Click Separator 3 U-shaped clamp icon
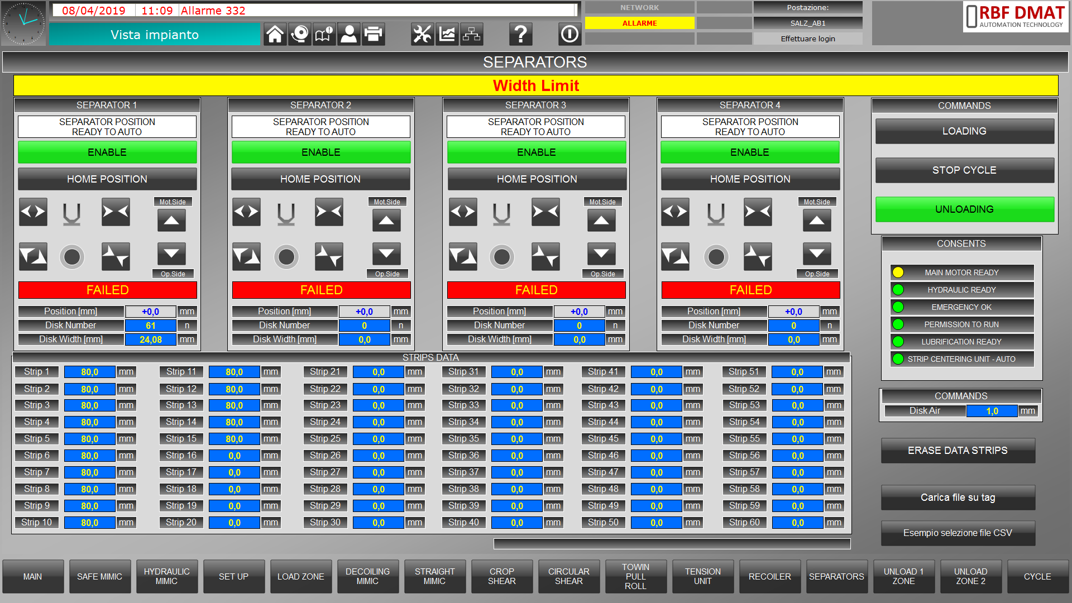Screen dimensions: 1072x603 [x=501, y=213]
